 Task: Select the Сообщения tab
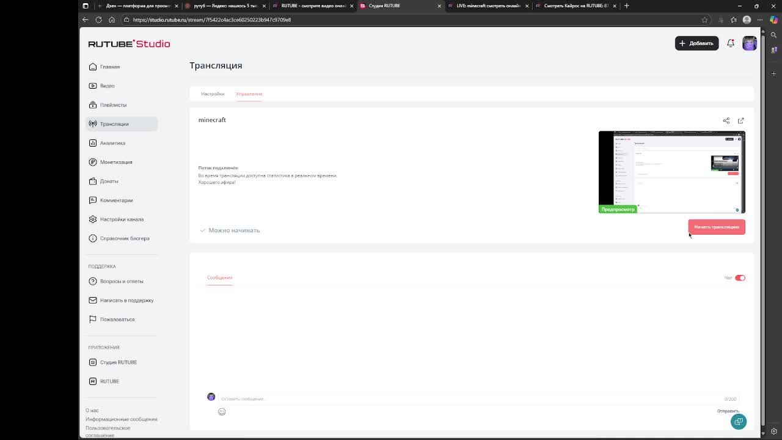(x=219, y=278)
